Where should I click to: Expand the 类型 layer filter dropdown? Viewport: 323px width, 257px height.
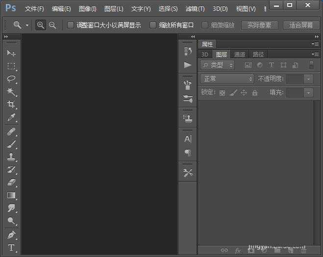[218, 65]
